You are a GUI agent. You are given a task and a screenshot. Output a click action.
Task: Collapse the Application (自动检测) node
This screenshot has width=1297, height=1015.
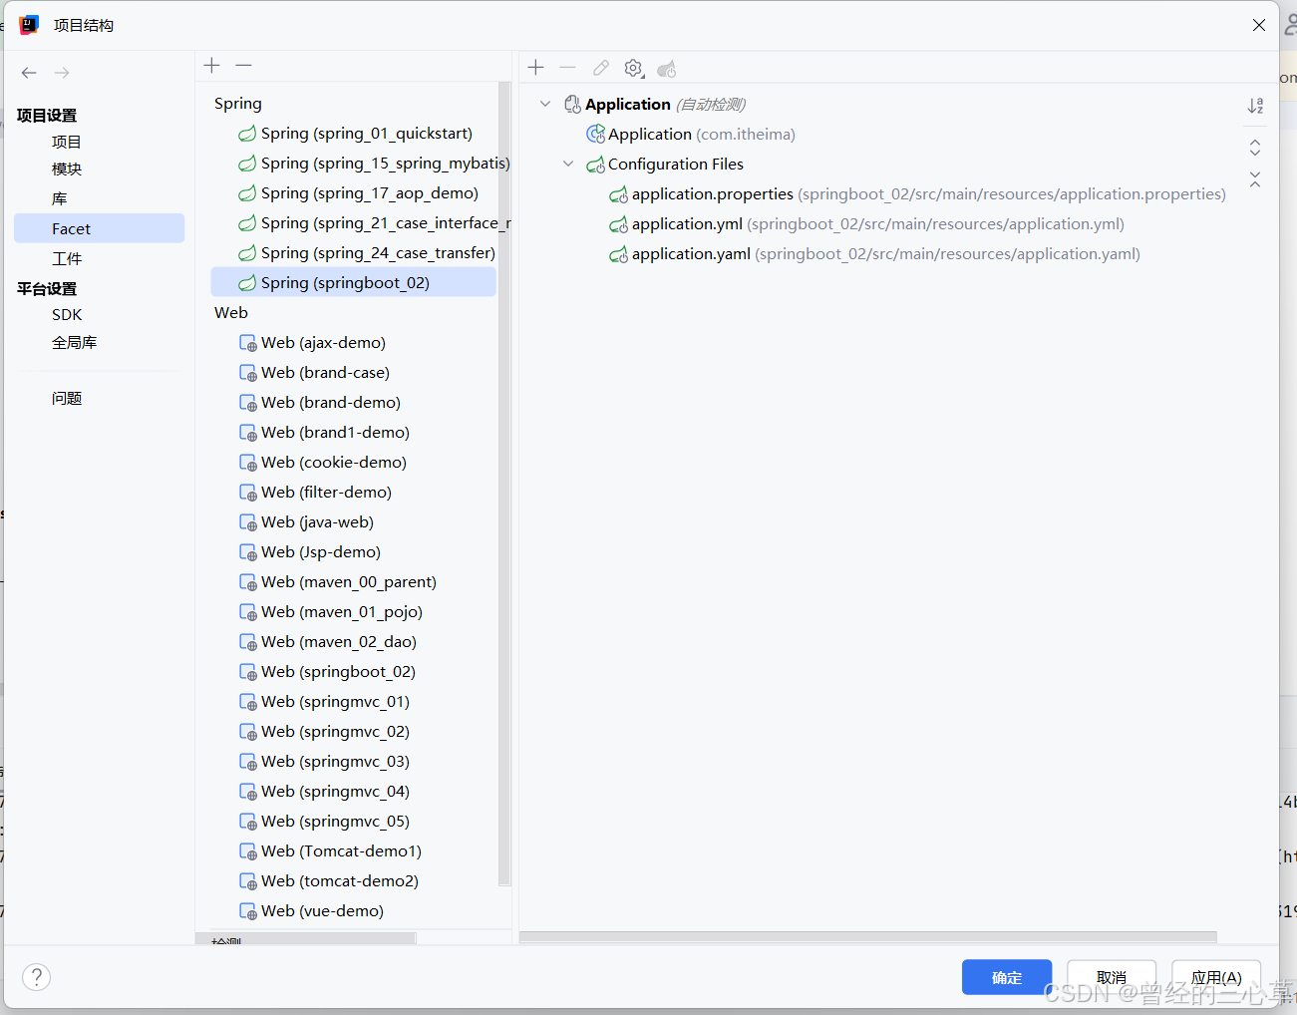pos(545,104)
